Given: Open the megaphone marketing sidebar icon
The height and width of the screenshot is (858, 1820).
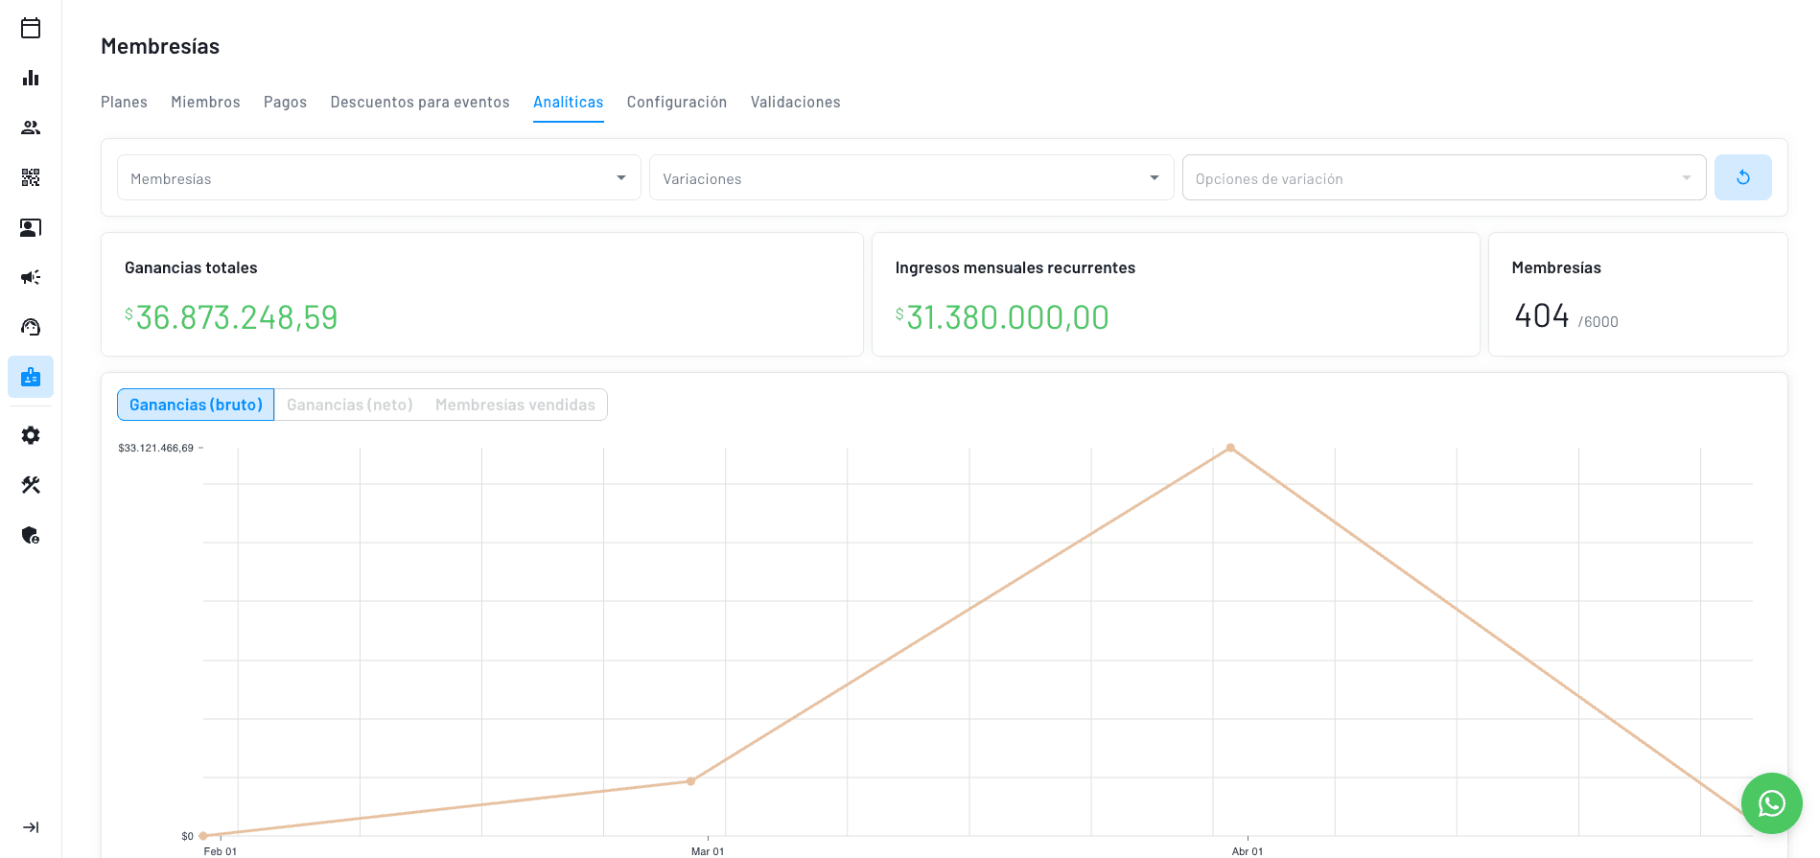Looking at the screenshot, I should click(31, 277).
